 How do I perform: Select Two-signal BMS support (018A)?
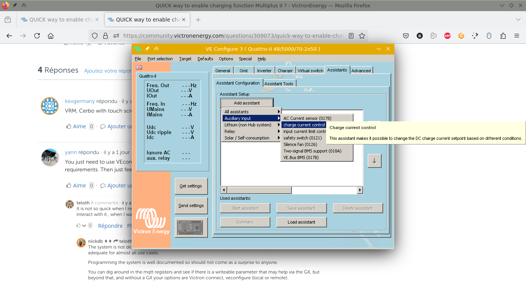(x=317, y=151)
